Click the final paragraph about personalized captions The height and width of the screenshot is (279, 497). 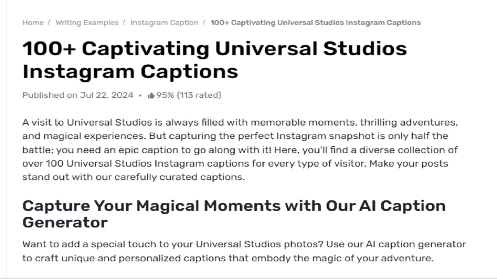point(244,251)
